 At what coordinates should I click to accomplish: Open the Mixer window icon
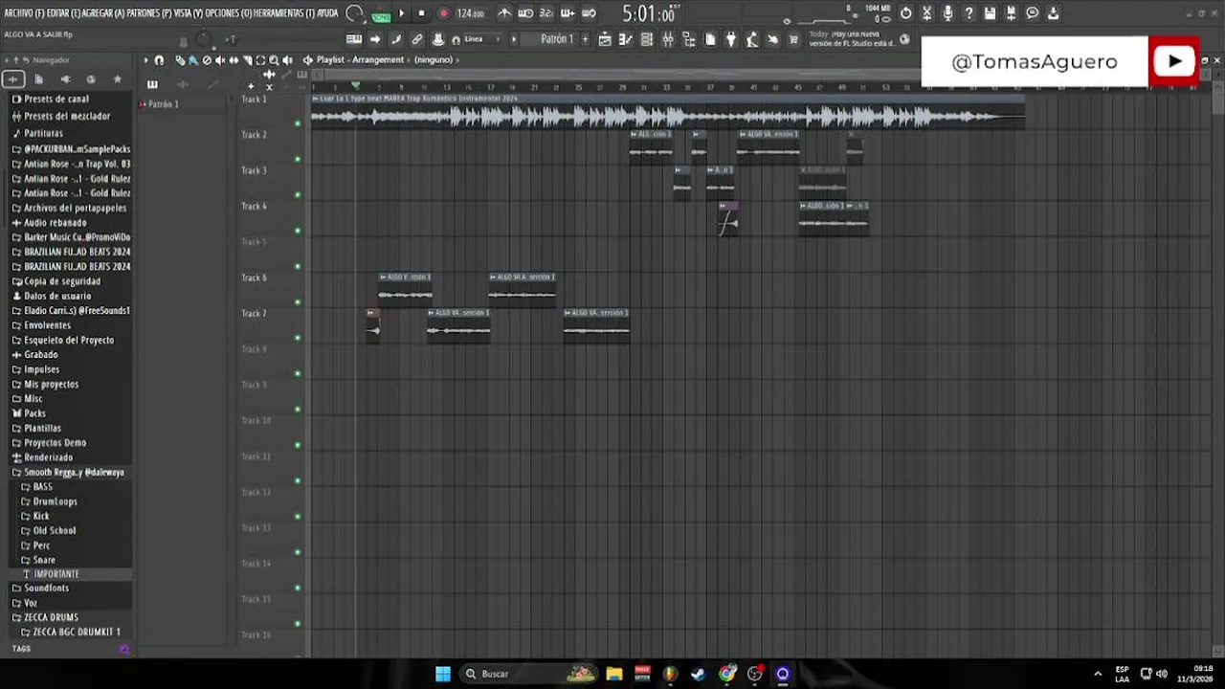click(668, 39)
